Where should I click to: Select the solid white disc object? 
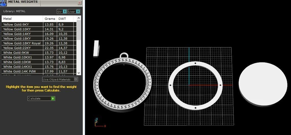pos(263,84)
